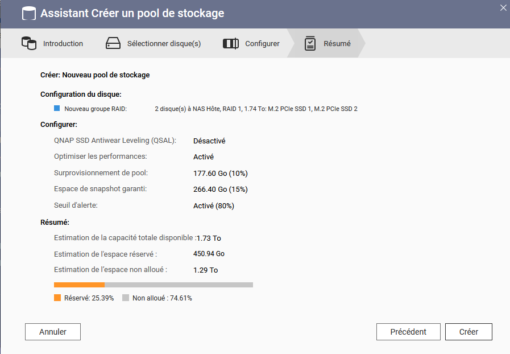Click the Introduction step disks icon
The image size is (510, 354).
click(x=28, y=43)
